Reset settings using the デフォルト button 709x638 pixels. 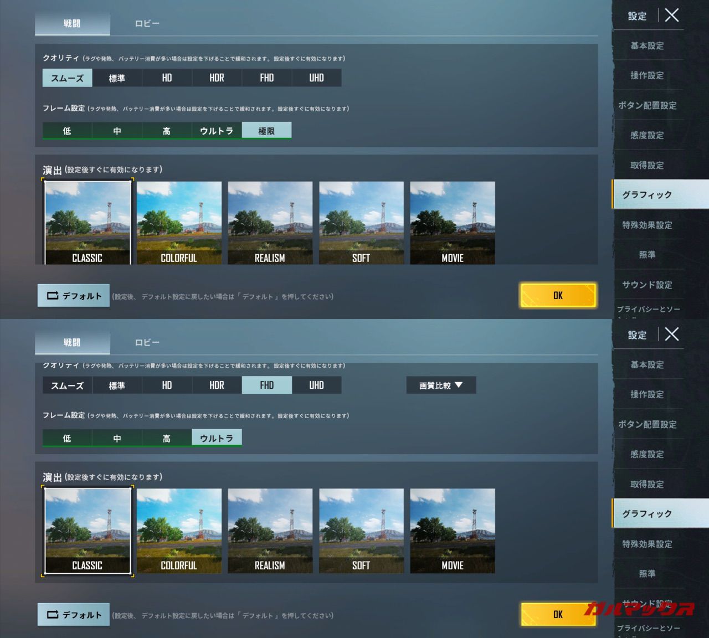73,295
